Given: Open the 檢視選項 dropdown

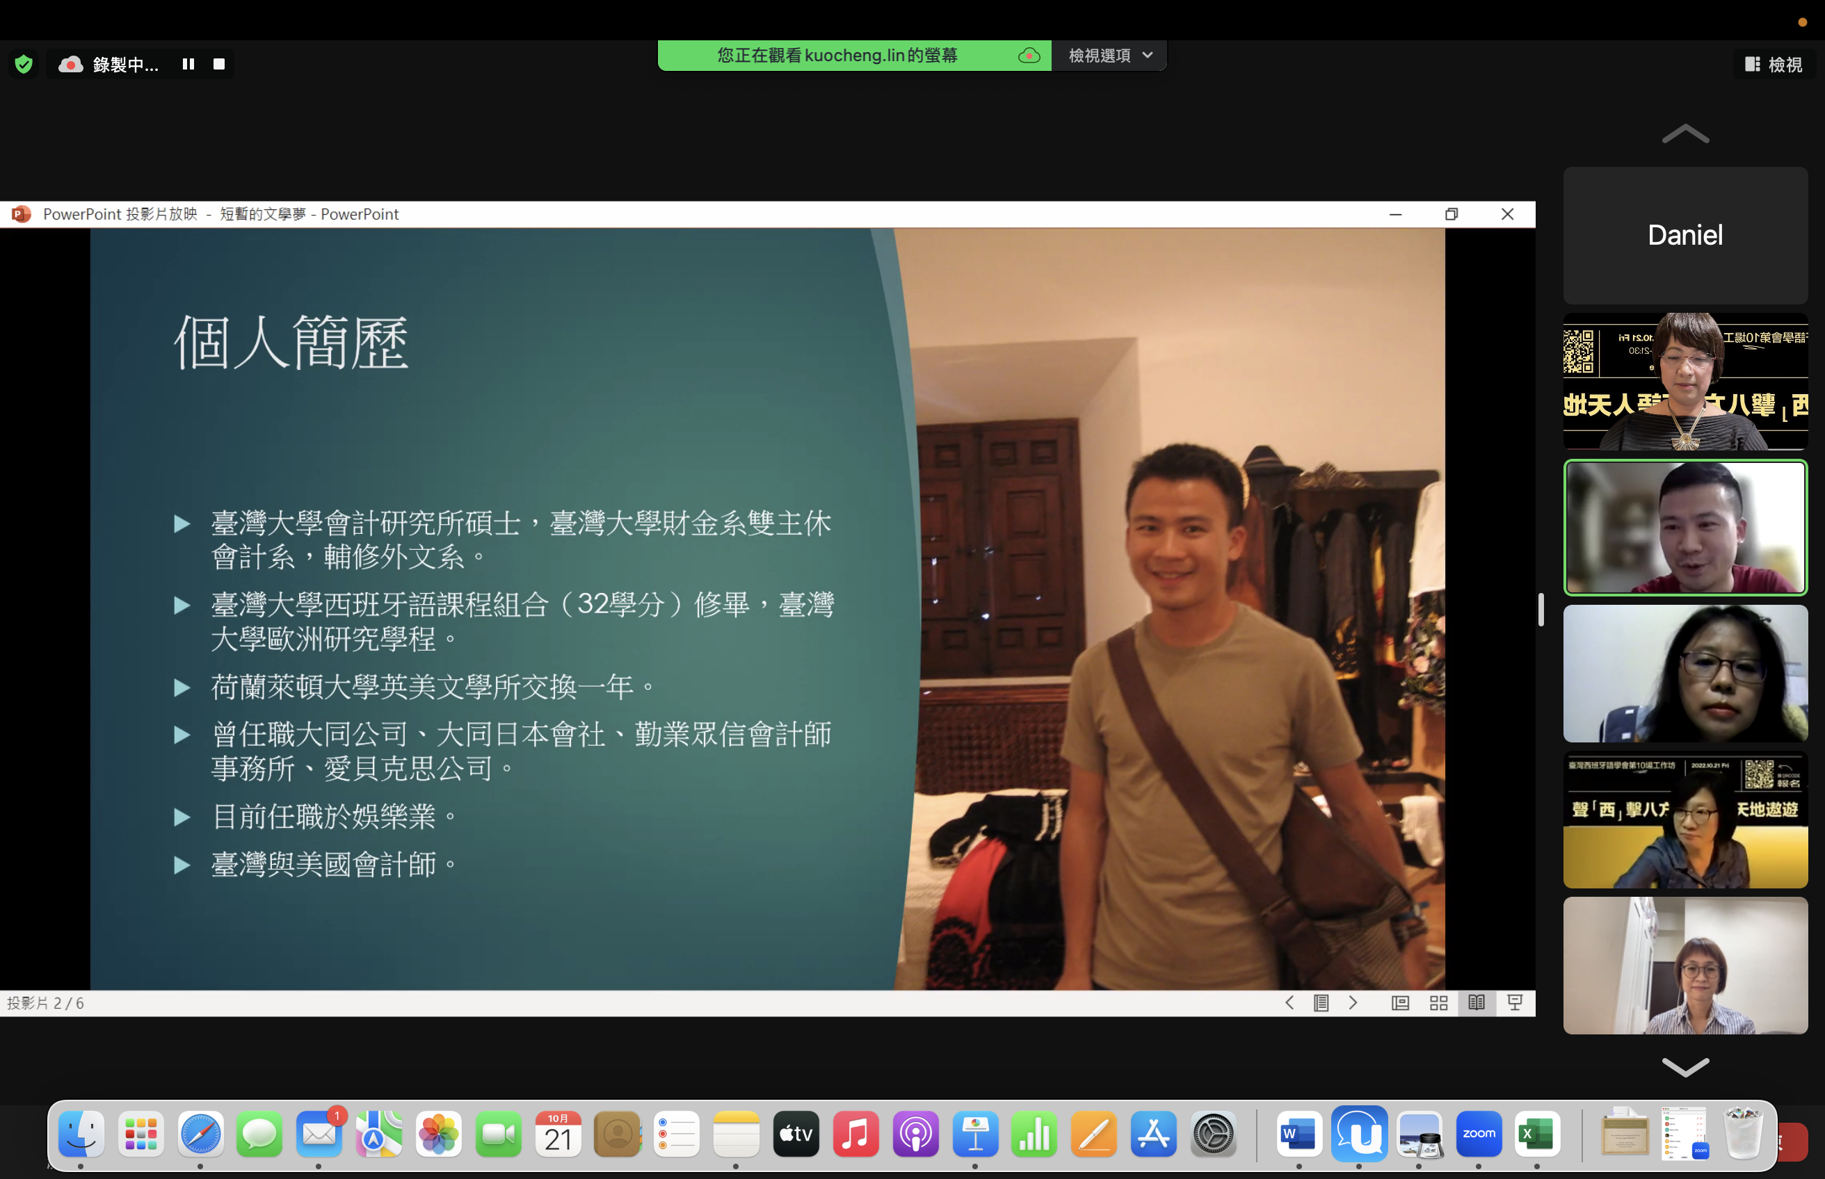Looking at the screenshot, I should point(1110,55).
